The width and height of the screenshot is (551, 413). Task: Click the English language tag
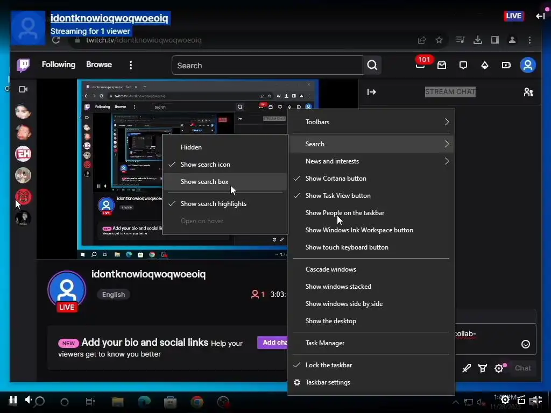pyautogui.click(x=114, y=294)
